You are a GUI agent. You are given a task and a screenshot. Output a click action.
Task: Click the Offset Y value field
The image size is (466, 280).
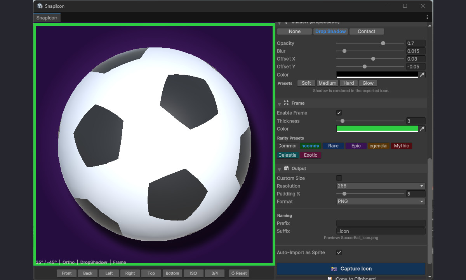(x=416, y=66)
